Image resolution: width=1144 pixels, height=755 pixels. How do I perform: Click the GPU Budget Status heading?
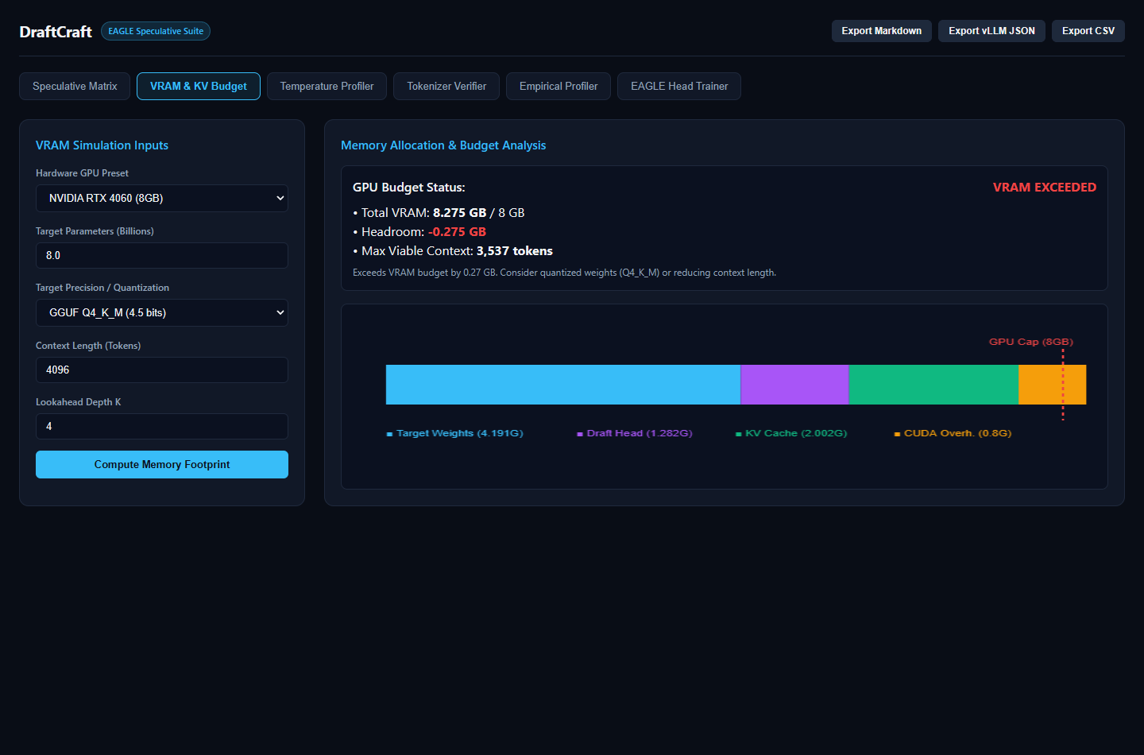point(409,188)
